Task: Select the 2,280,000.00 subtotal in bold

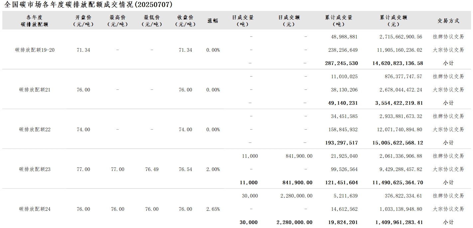Action: 295,222
